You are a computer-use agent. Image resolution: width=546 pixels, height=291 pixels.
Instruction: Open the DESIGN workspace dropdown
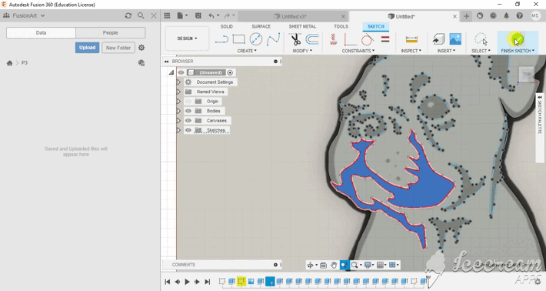(x=187, y=38)
